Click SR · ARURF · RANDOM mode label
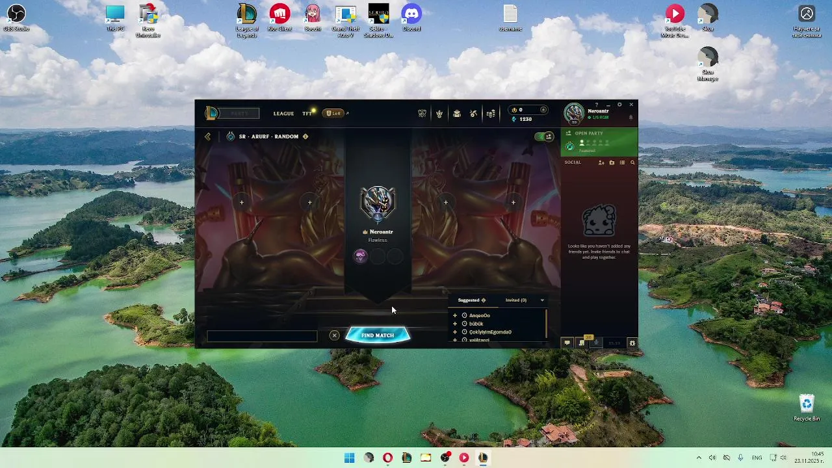832x468 pixels. click(268, 136)
